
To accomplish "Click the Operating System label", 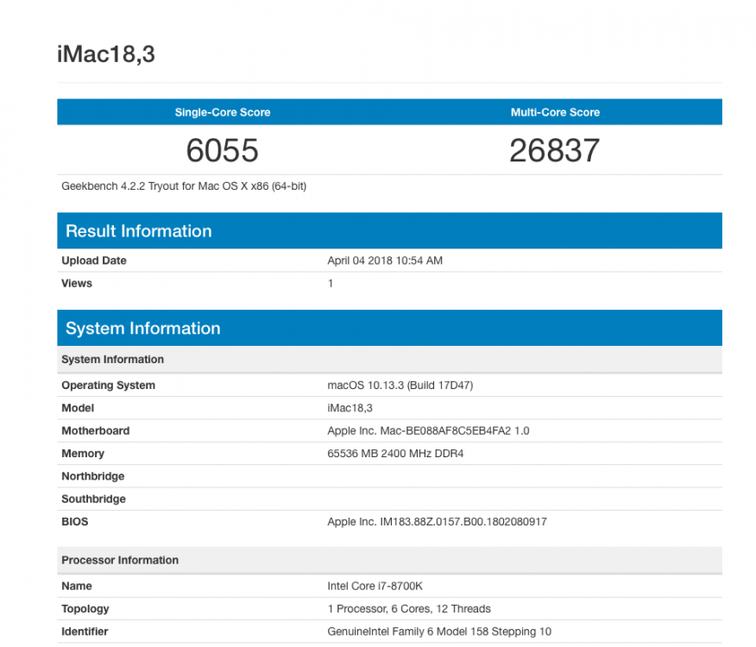I will pyautogui.click(x=109, y=386).
